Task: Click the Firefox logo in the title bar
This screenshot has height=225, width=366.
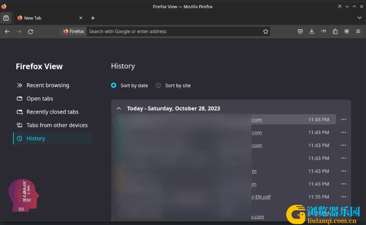Action: click(4, 6)
